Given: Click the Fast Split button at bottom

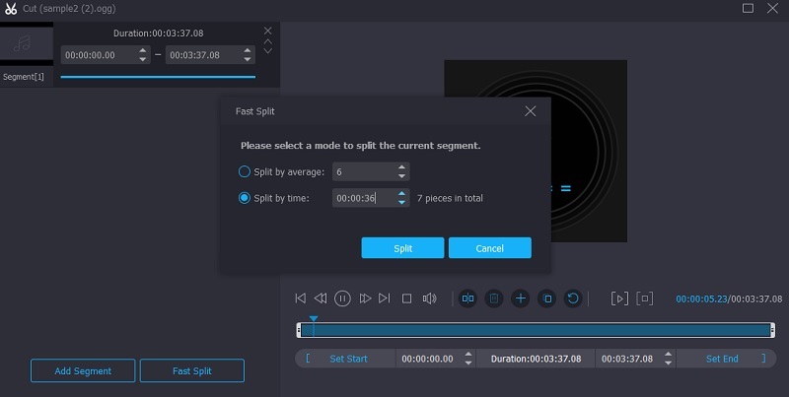Looking at the screenshot, I should pos(191,371).
